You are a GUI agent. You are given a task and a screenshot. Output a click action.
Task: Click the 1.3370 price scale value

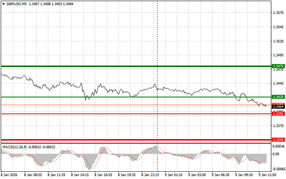(278, 126)
